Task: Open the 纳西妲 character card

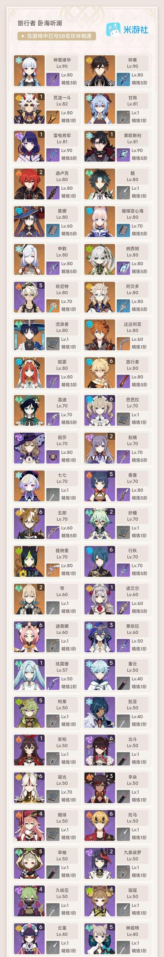Action: pos(117,260)
